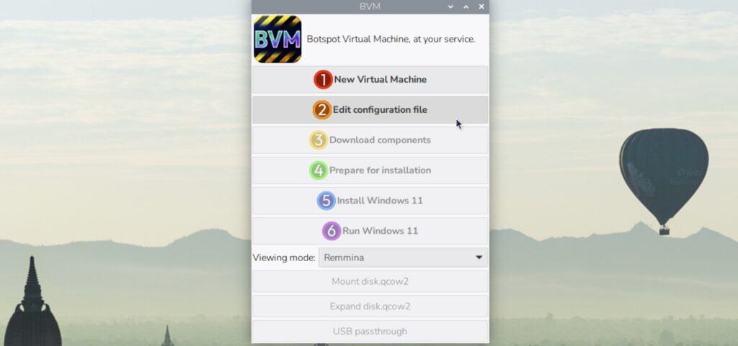
Task: Click the yellow number 3 icon
Action: (319, 140)
